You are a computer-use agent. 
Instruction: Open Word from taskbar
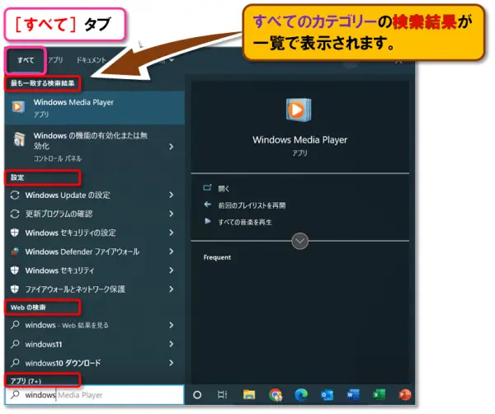point(353,395)
